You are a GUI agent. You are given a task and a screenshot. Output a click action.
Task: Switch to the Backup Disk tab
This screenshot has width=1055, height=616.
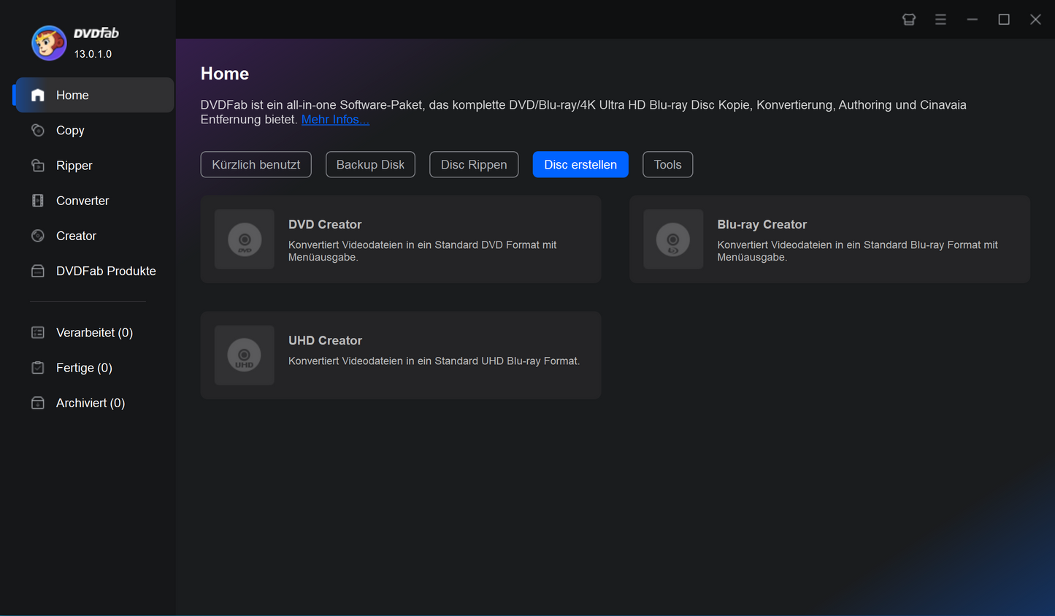pyautogui.click(x=370, y=165)
